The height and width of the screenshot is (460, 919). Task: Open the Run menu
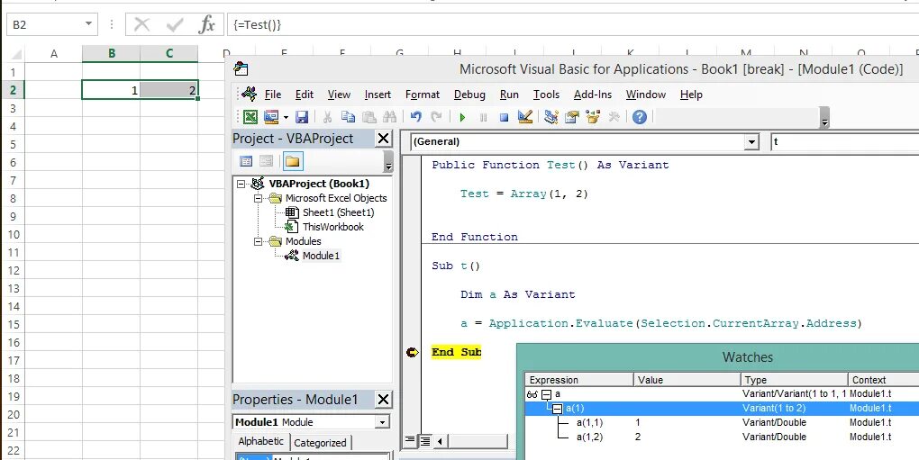click(509, 95)
